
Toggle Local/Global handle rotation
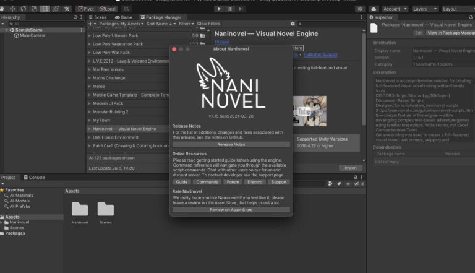click(x=107, y=9)
